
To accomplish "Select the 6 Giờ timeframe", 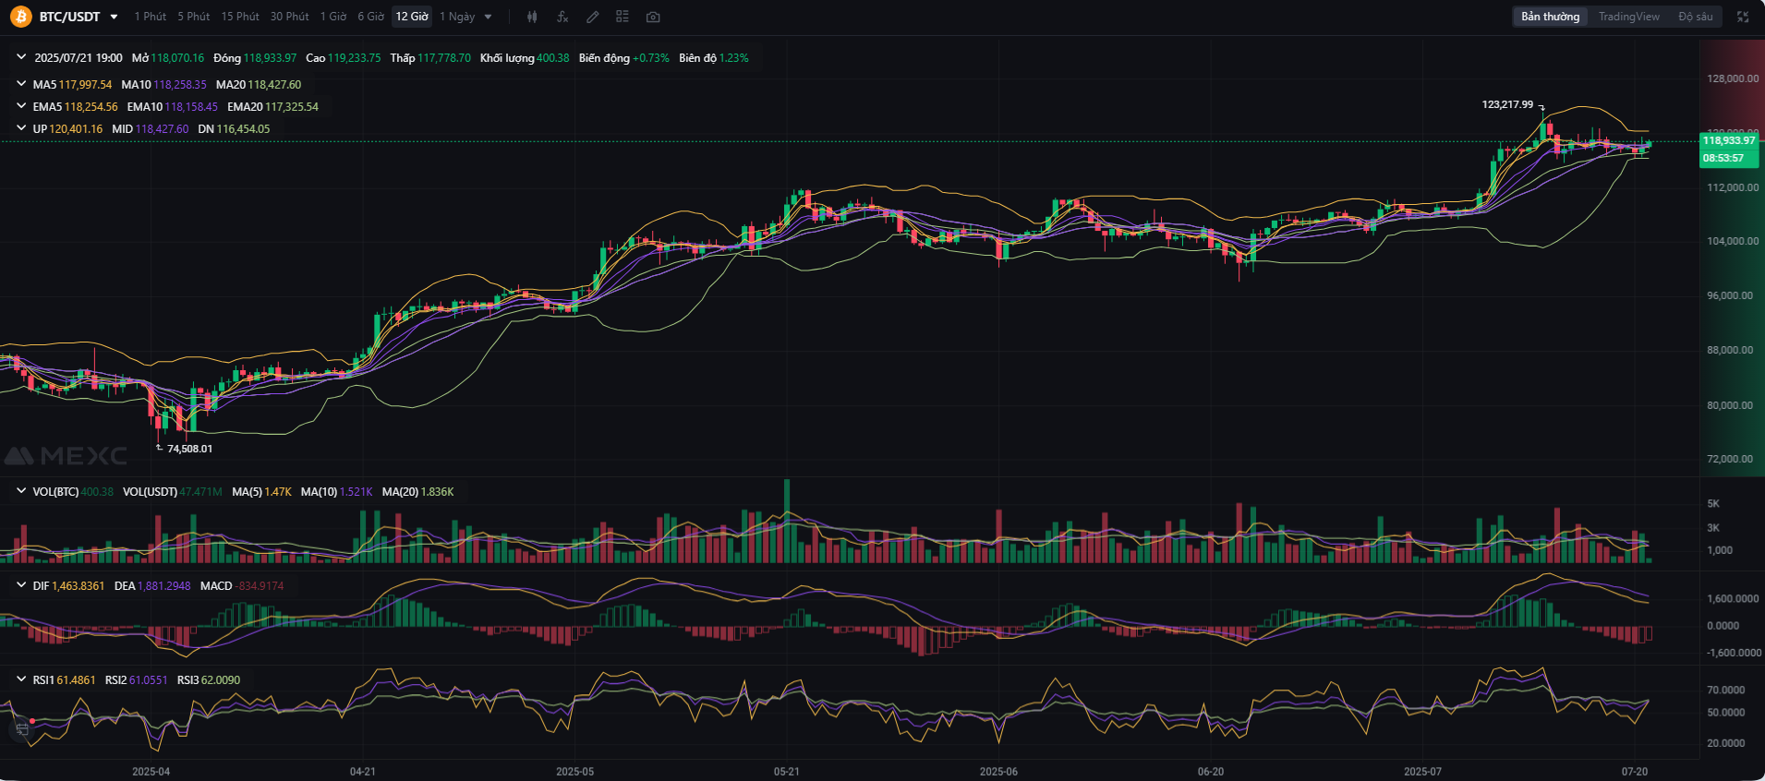I will tap(371, 17).
